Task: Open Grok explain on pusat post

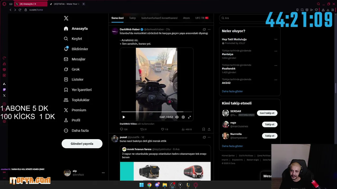Action: (x=204, y=137)
